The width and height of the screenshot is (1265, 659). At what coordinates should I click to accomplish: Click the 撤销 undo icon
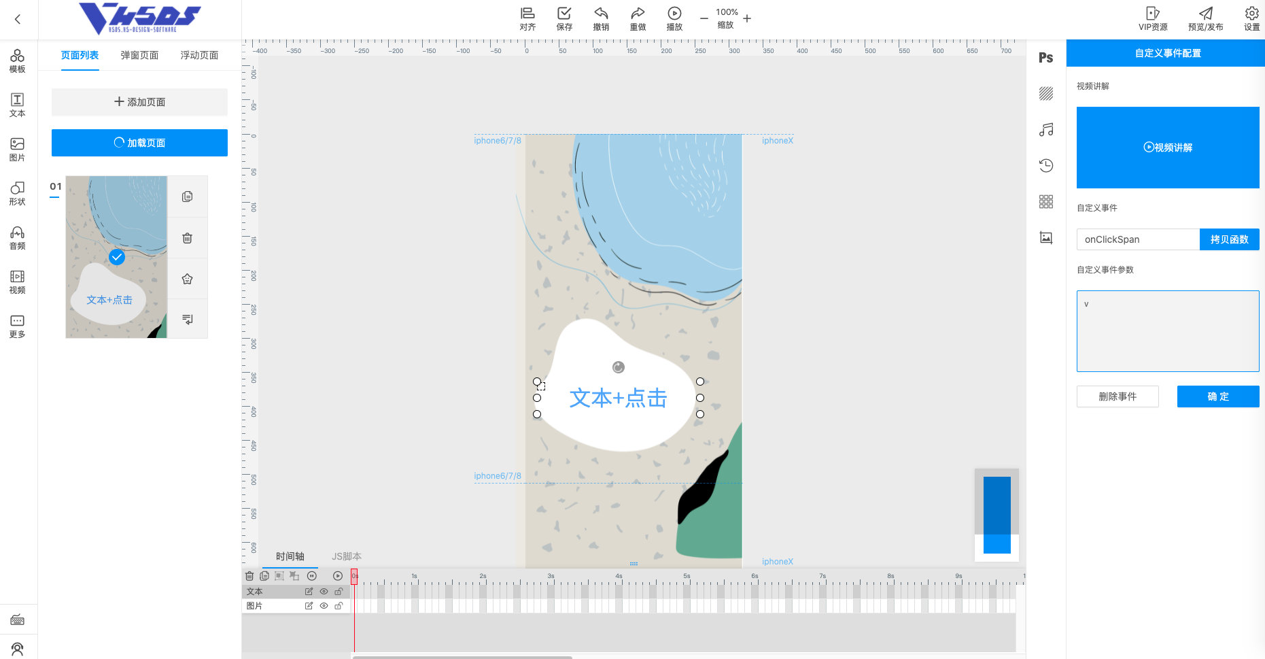pyautogui.click(x=601, y=18)
